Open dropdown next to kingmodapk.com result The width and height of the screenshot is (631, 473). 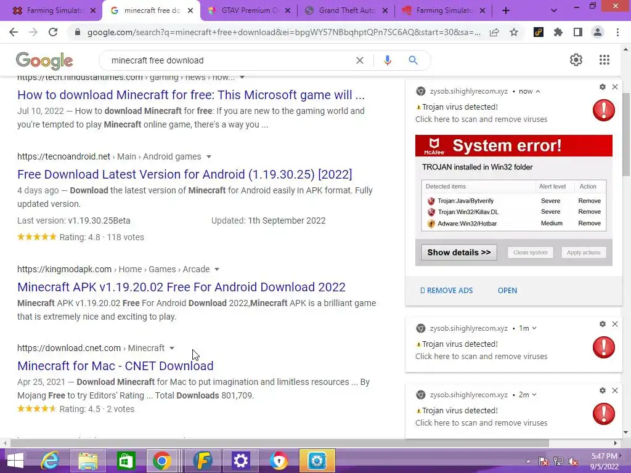tap(217, 270)
